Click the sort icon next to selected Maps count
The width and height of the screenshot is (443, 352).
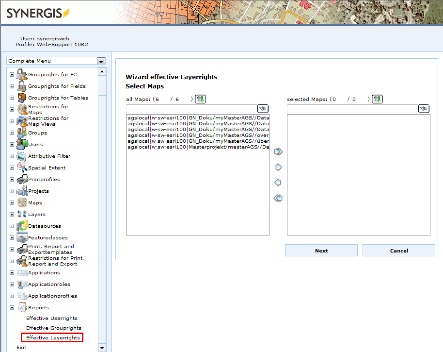(x=378, y=99)
